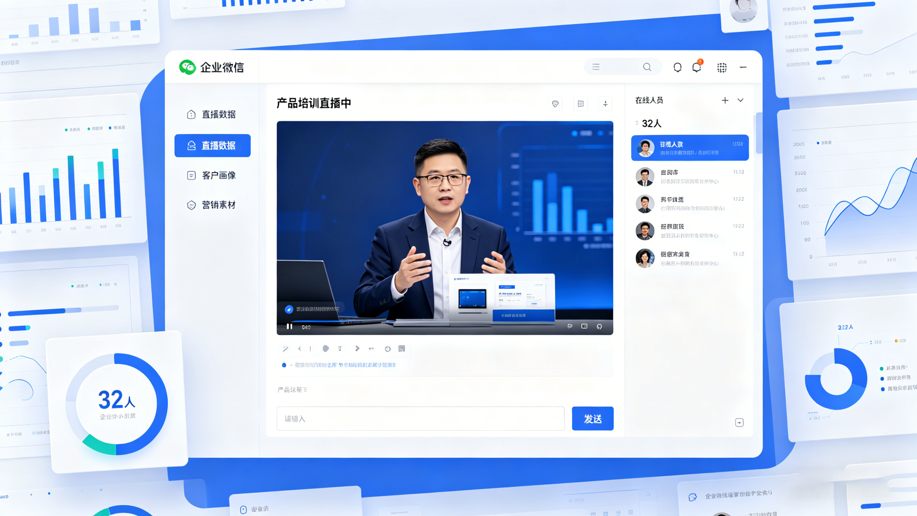
Task: Expand the chevron next to 在线人员 header
Action: [x=740, y=101]
